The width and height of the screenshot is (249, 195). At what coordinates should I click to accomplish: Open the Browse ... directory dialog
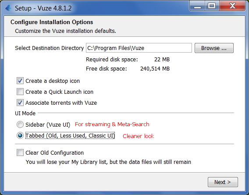tap(214, 48)
